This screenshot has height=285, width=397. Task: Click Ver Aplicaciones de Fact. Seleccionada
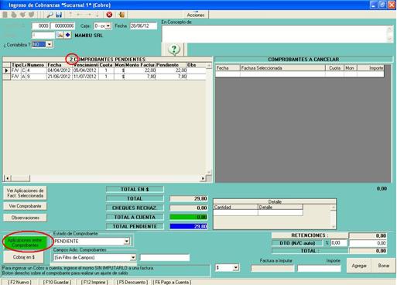(x=25, y=193)
